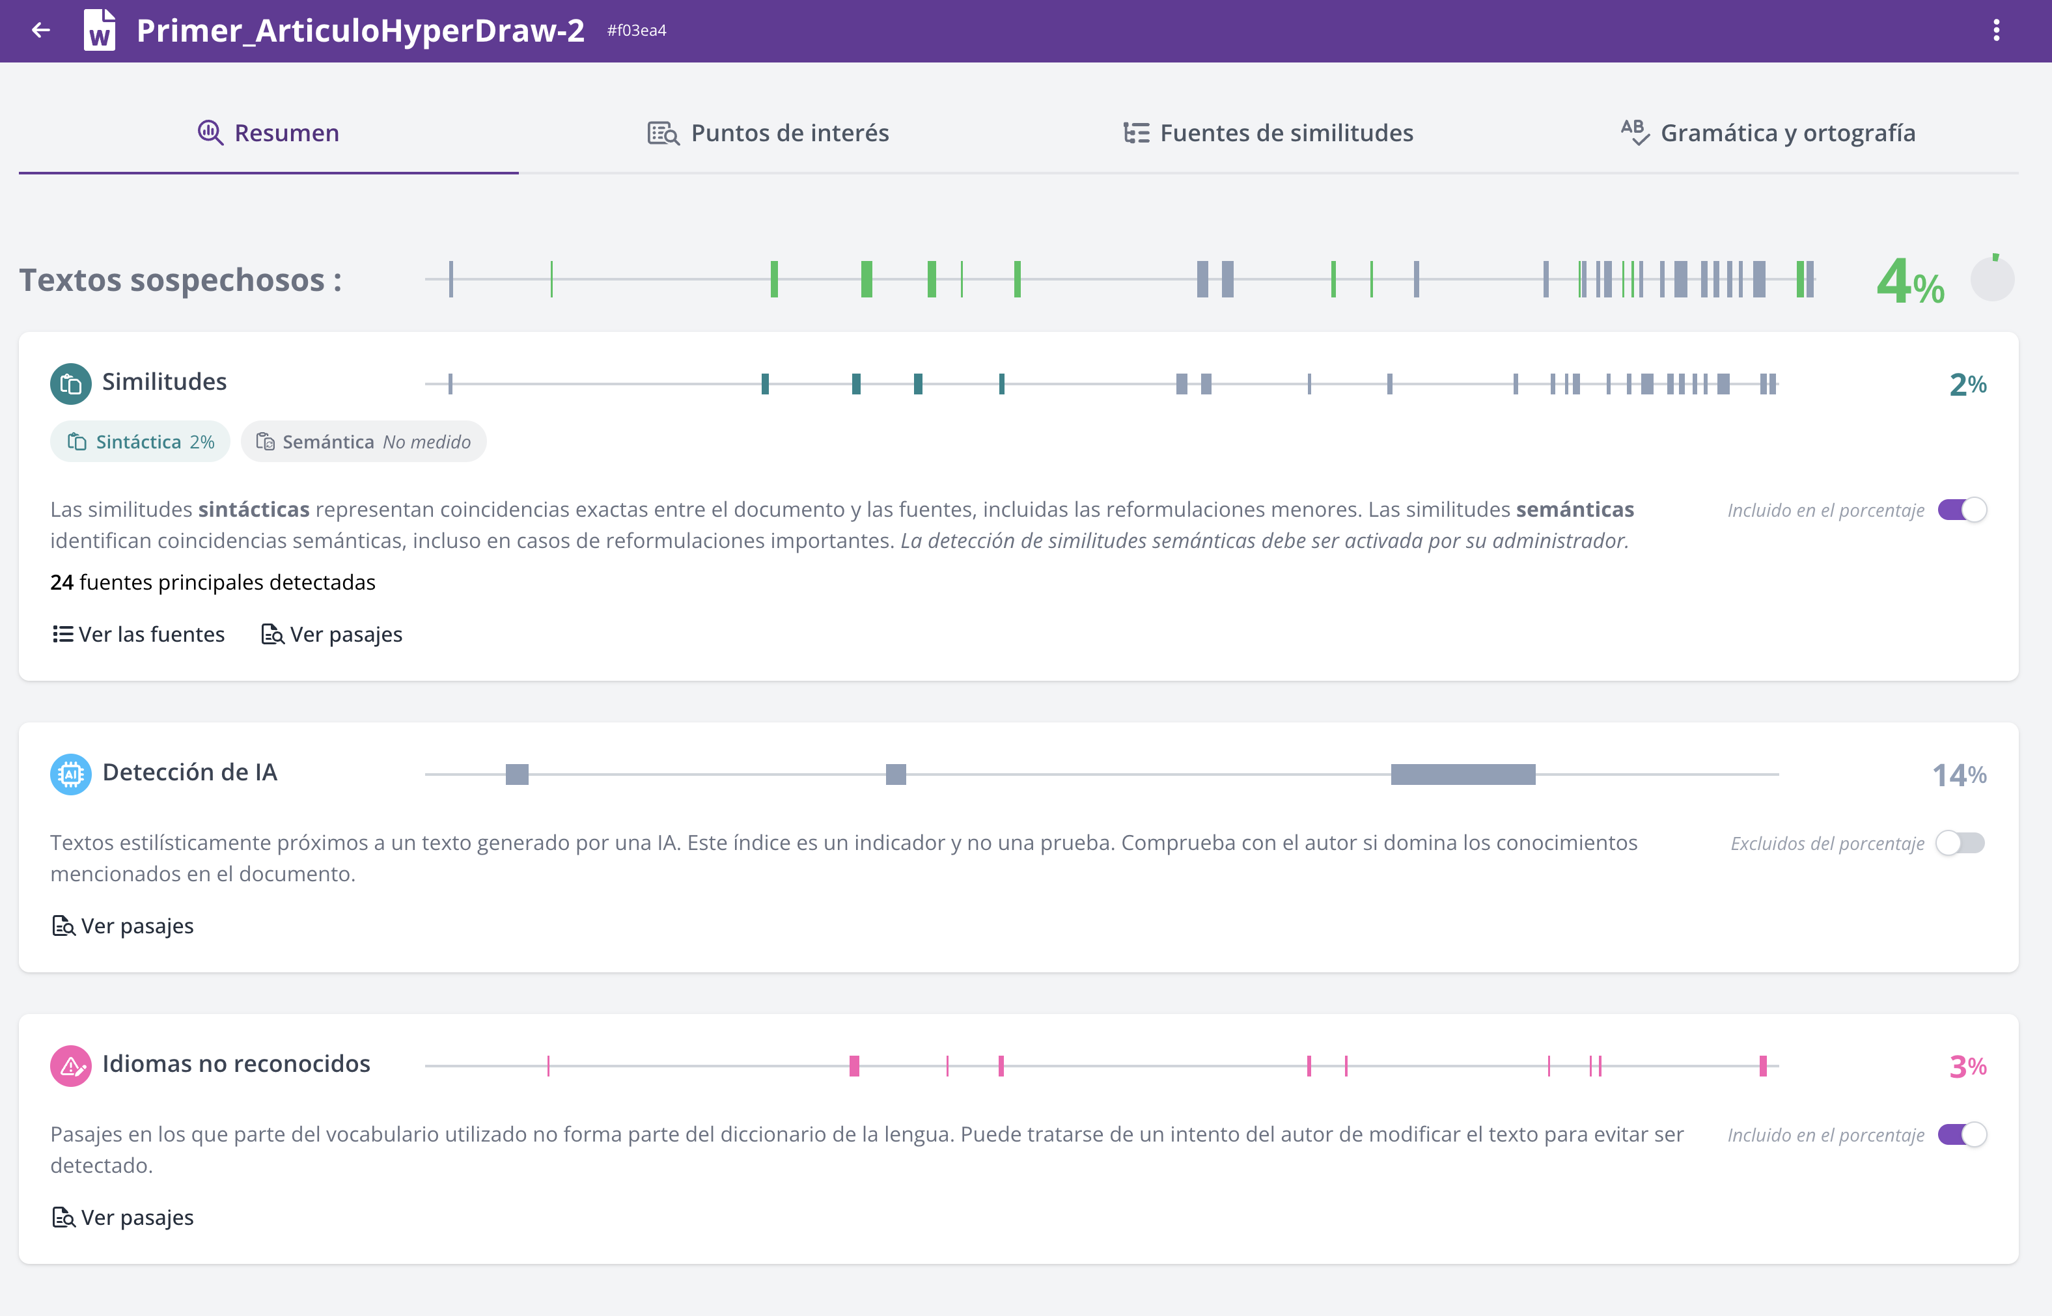Click the Detección de IA icon

click(70, 775)
